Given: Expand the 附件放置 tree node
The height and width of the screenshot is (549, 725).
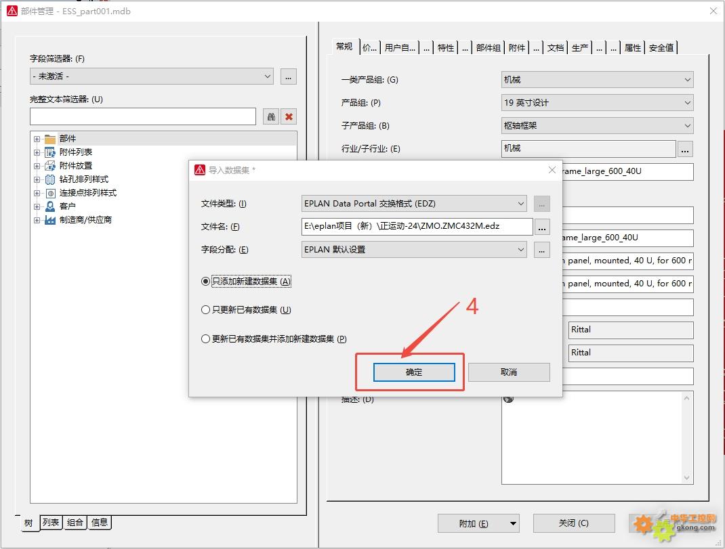Looking at the screenshot, I should [x=37, y=165].
